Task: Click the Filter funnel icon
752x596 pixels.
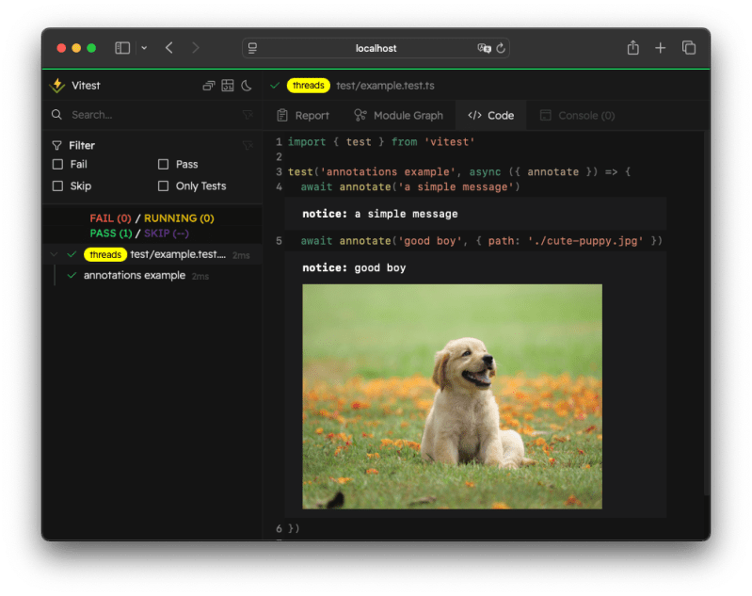Action: click(x=56, y=145)
